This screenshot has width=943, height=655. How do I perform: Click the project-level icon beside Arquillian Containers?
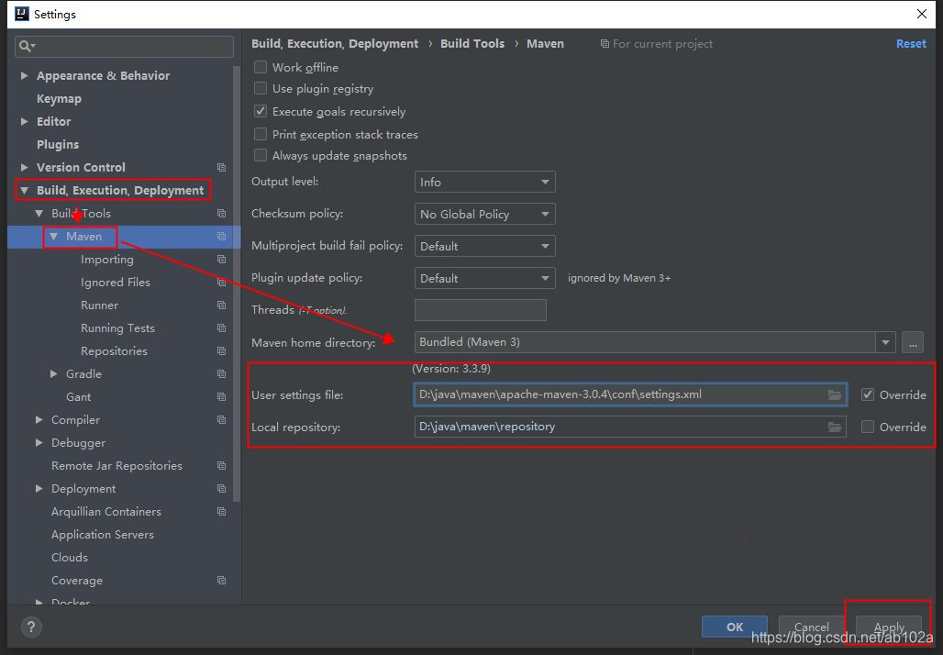pyautogui.click(x=221, y=511)
